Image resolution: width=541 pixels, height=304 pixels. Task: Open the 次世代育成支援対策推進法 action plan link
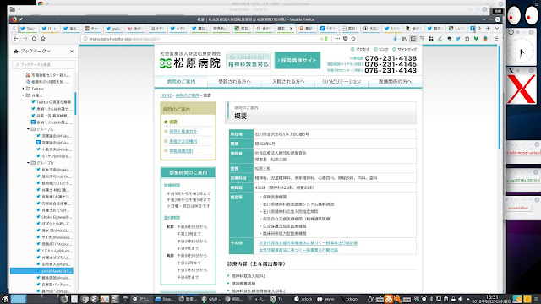coord(308,242)
